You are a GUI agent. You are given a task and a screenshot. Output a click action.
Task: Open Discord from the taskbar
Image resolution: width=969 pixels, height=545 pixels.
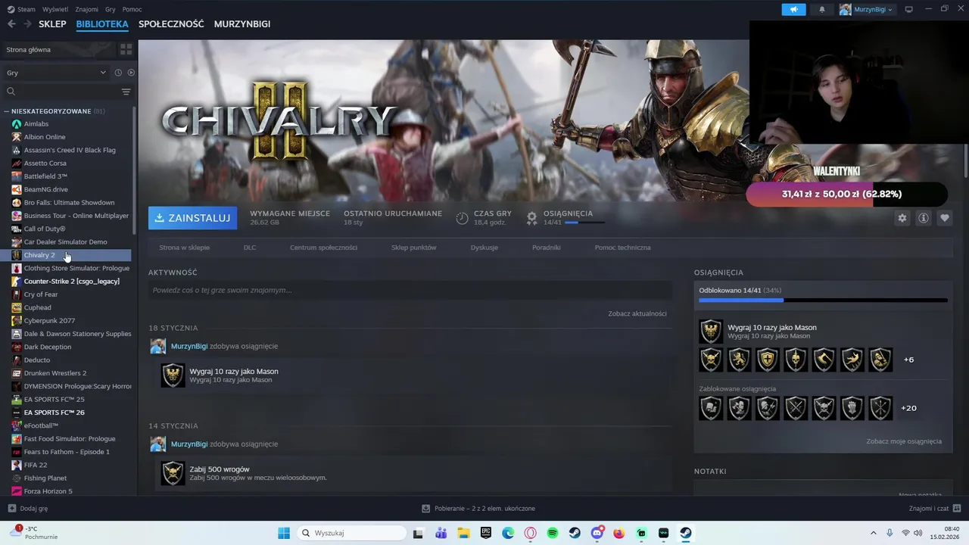pos(597,533)
